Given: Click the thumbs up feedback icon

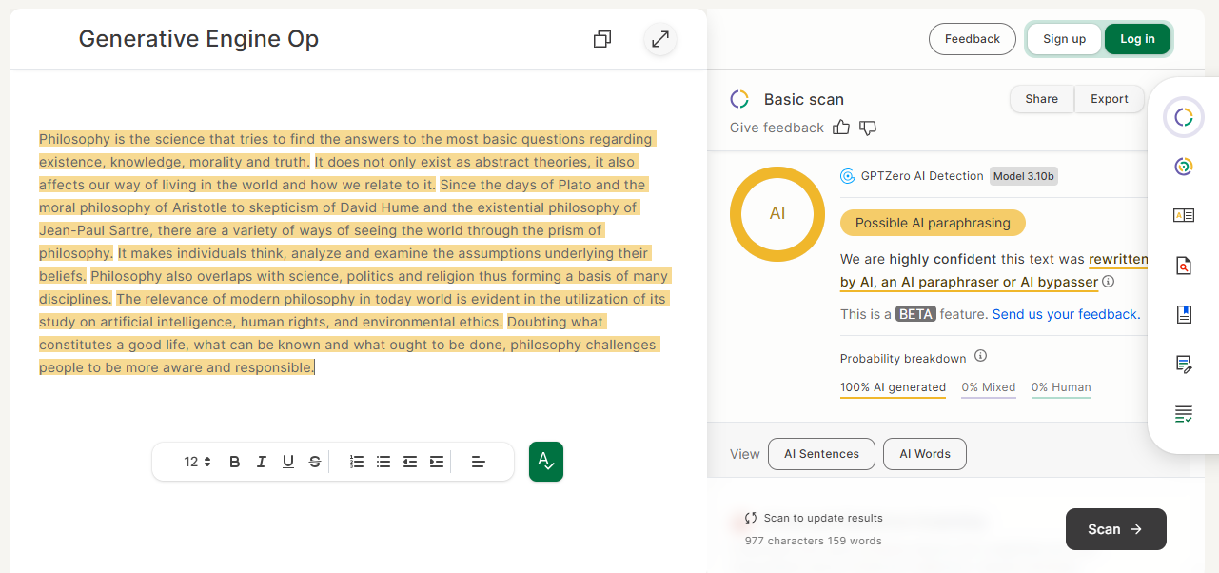Looking at the screenshot, I should click(841, 128).
